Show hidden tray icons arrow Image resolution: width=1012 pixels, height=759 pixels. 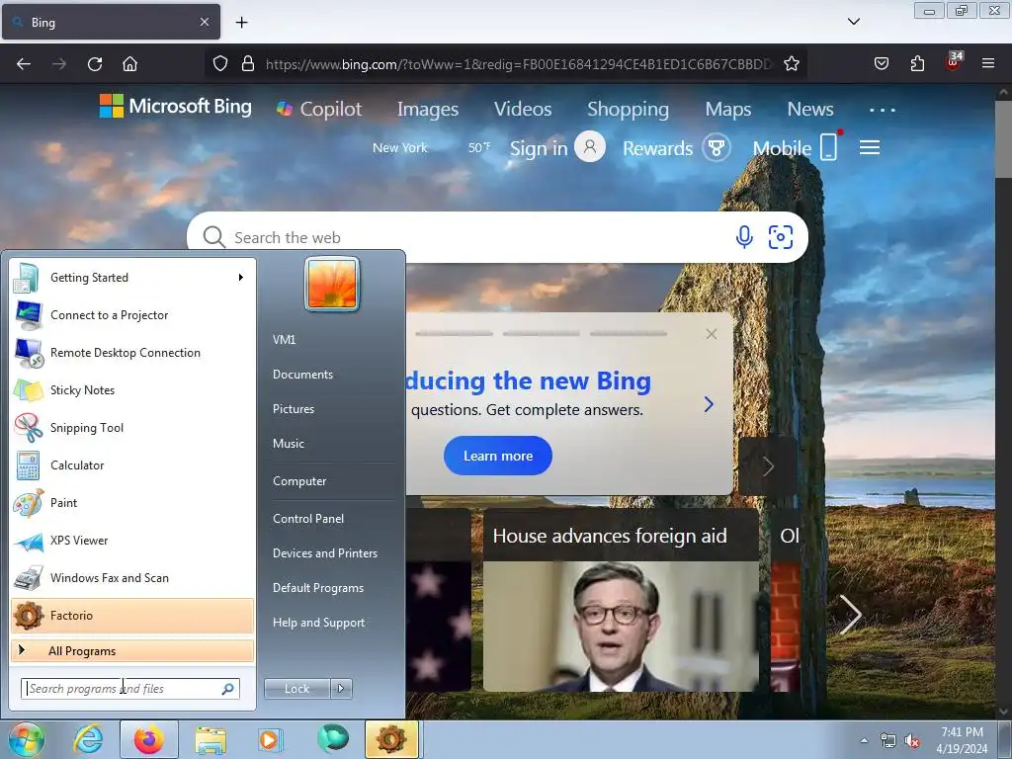pos(864,739)
